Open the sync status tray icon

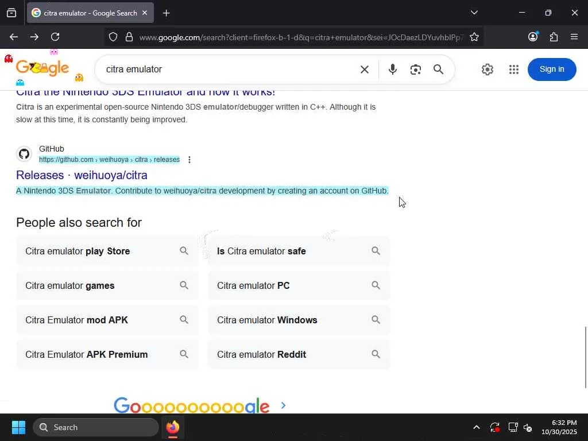(x=494, y=427)
